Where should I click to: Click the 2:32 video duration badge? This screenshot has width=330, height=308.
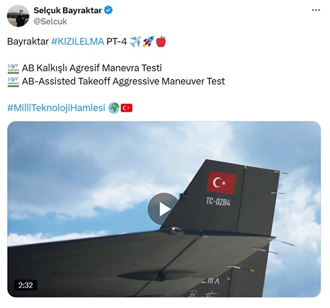point(26,285)
